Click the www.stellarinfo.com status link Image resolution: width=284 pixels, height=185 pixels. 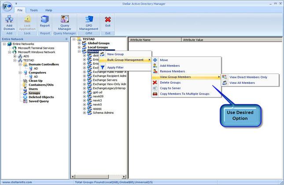[17, 182]
